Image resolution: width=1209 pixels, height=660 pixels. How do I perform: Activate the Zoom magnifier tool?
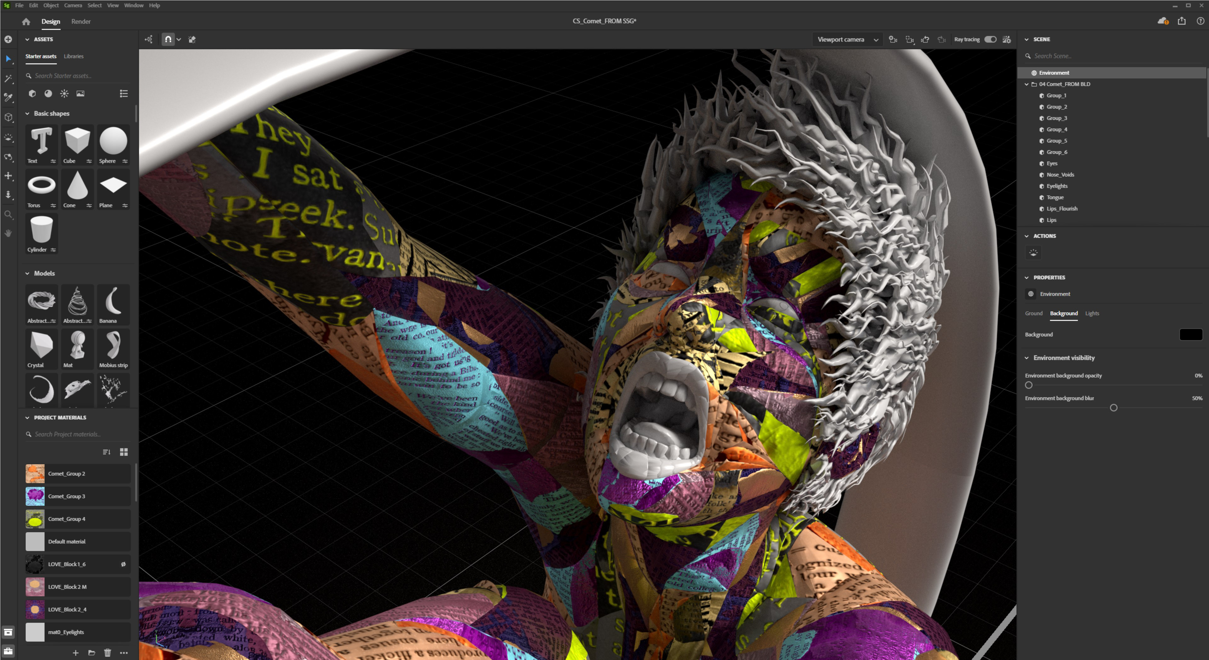[8, 215]
